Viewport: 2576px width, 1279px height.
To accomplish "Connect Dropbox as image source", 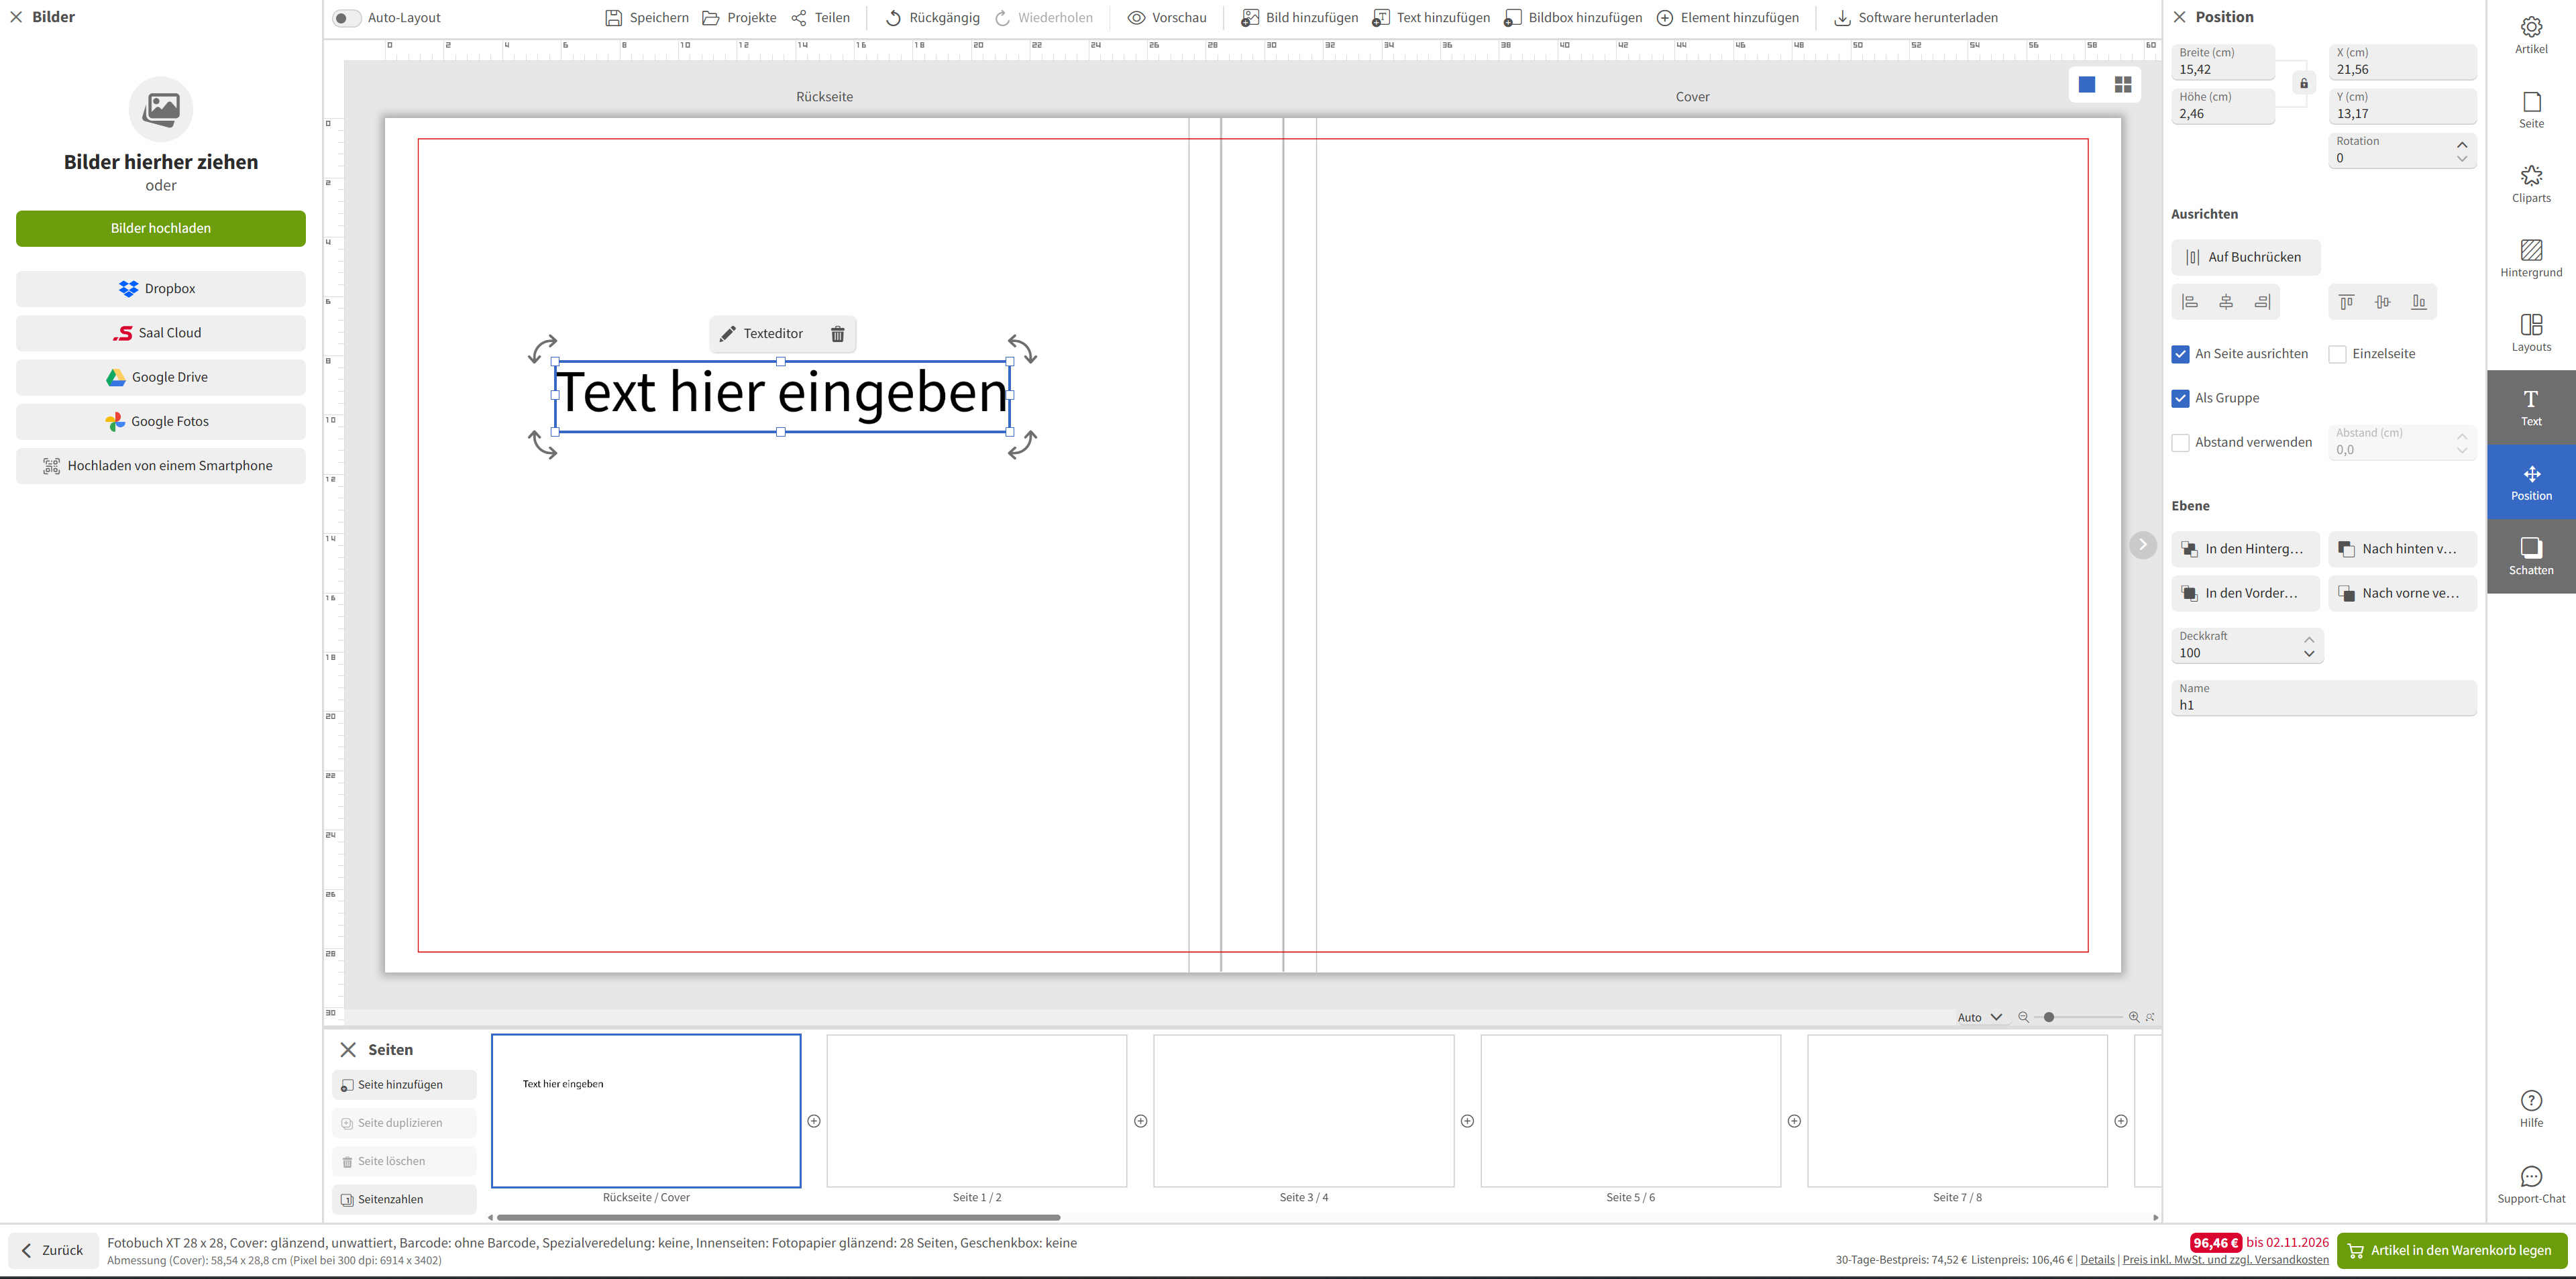I will [x=161, y=289].
